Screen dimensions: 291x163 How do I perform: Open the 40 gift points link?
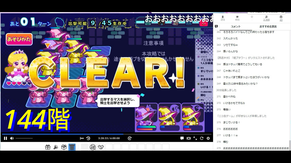click(x=281, y=18)
